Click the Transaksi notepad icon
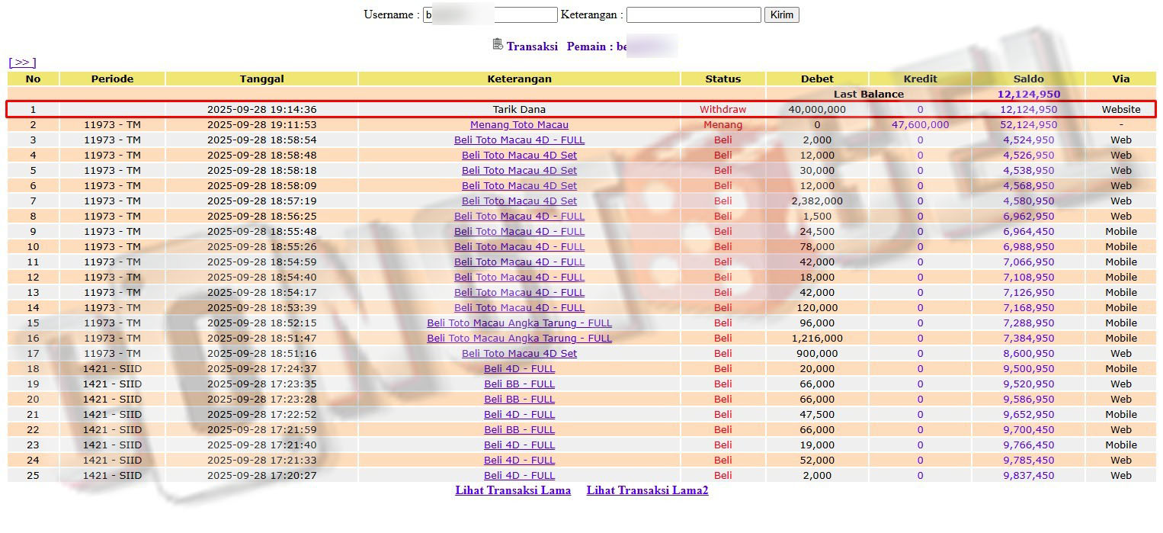Screen dimensions: 1163x533 498,44
